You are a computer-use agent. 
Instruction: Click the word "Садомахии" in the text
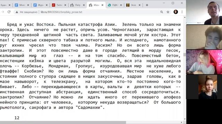click(x=89, y=107)
